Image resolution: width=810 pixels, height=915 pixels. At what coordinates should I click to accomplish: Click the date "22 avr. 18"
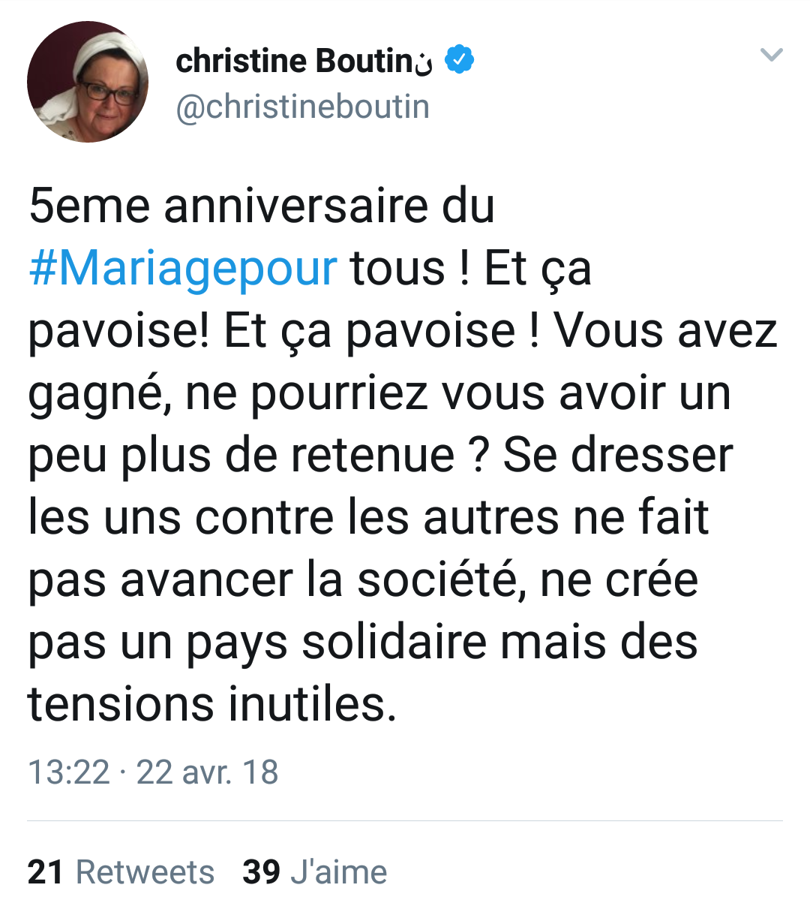pos(207,772)
